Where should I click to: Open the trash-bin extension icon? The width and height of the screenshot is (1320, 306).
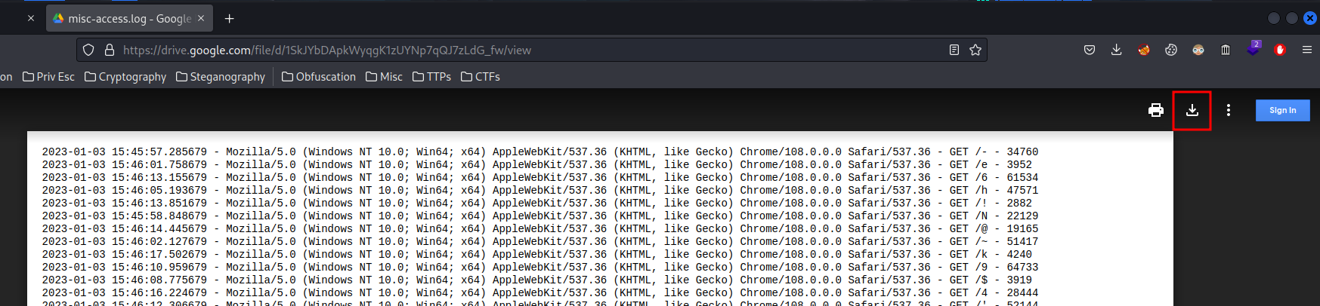point(1226,50)
